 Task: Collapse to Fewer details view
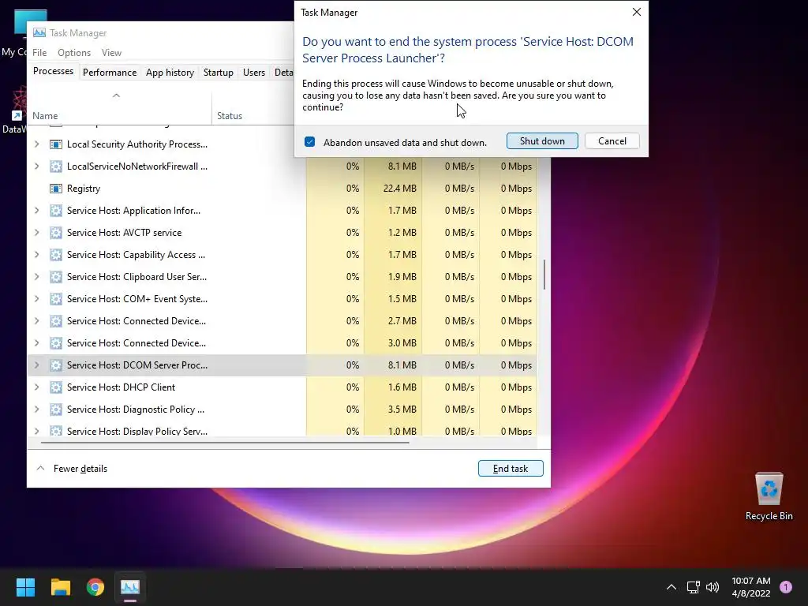(x=72, y=469)
